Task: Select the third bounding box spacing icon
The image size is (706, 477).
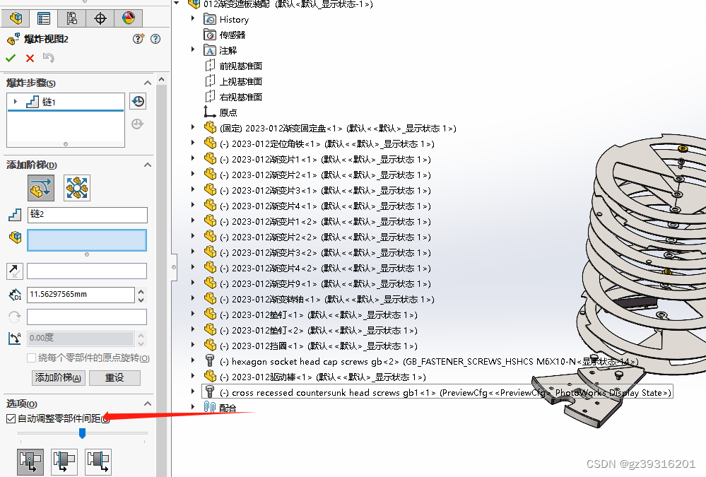Action: (98, 461)
